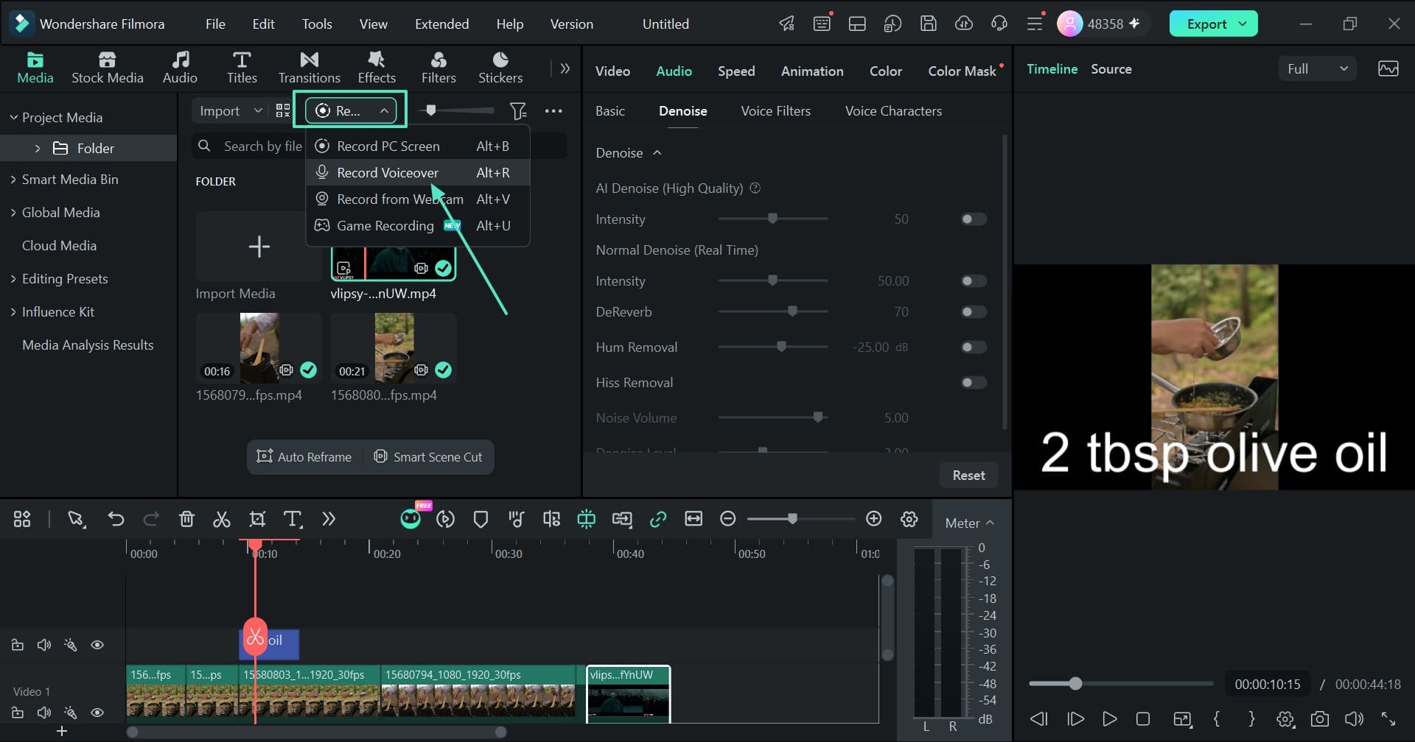Open the Stock Media panel

point(107,68)
